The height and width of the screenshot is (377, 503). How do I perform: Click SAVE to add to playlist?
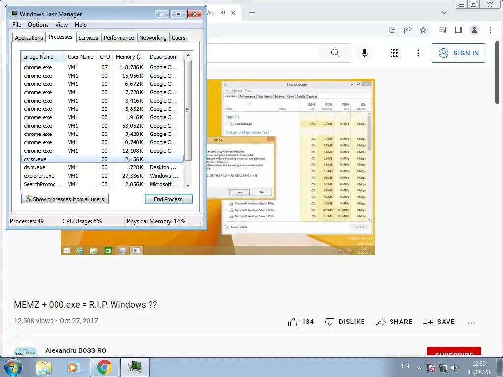click(439, 322)
